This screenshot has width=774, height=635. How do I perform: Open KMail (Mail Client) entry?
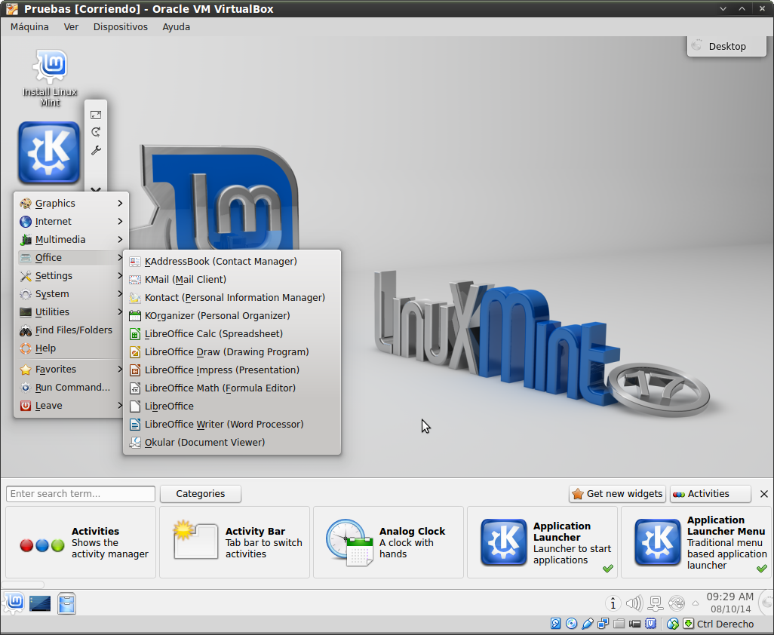click(x=185, y=279)
